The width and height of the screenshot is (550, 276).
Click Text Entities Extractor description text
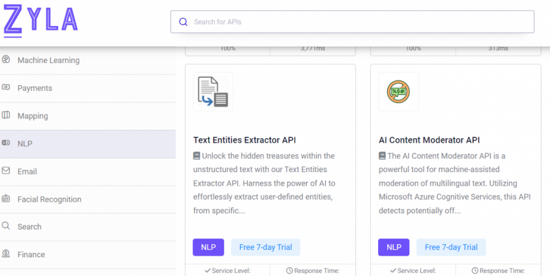pos(264,183)
